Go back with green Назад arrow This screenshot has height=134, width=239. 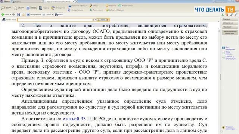click(5, 15)
